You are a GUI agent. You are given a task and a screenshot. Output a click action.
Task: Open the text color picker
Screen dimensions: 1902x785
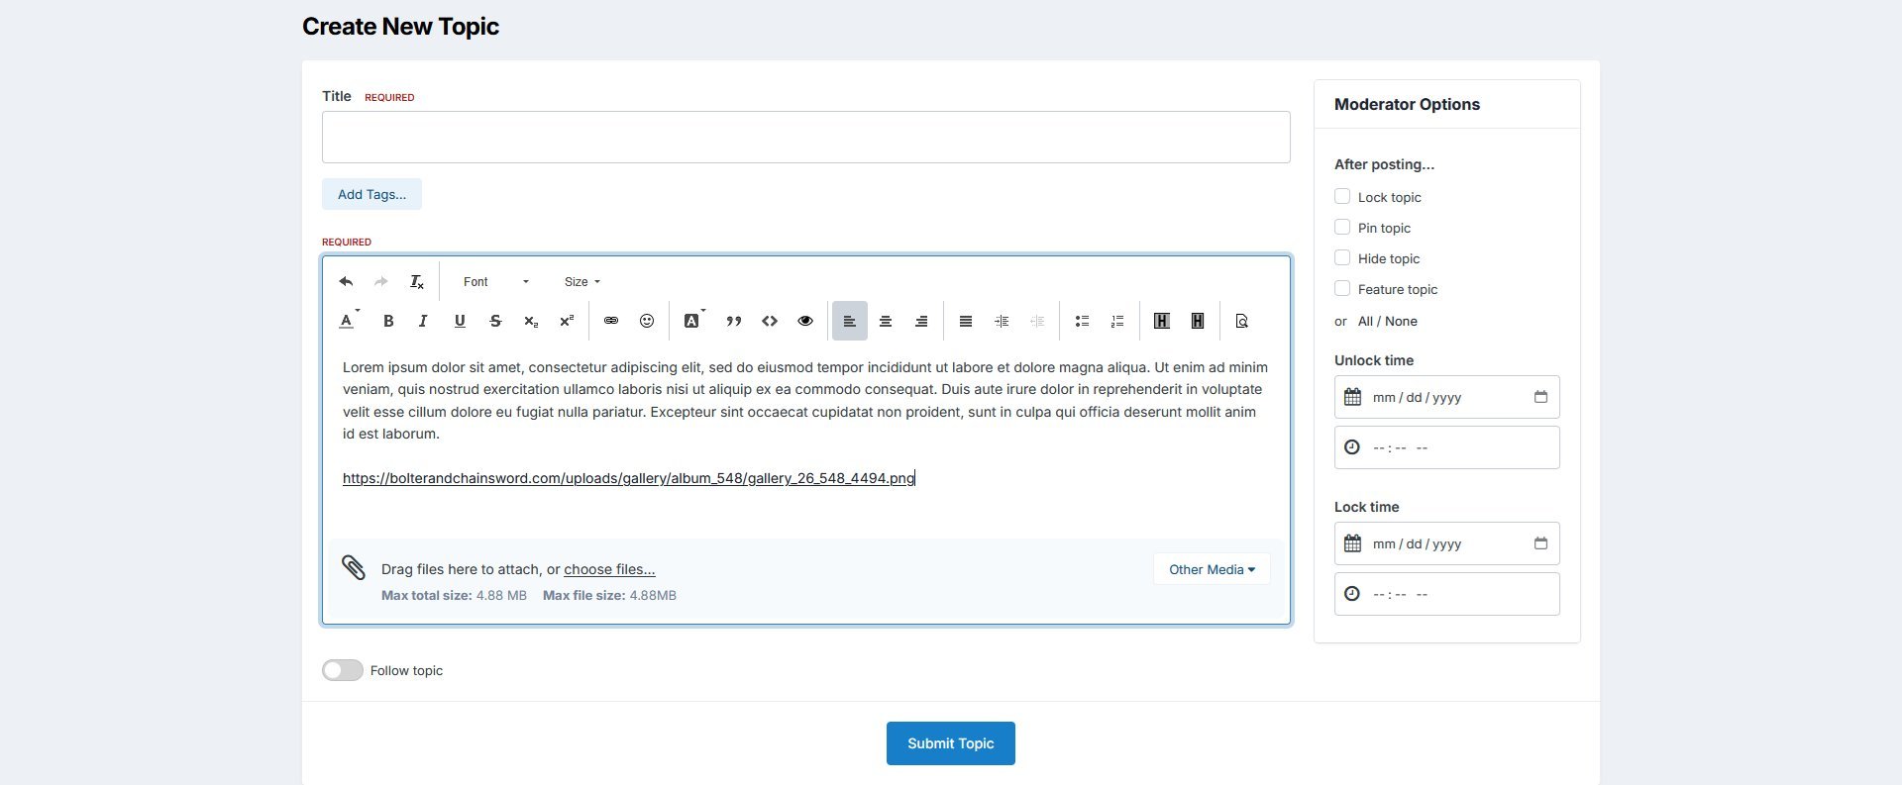[348, 321]
